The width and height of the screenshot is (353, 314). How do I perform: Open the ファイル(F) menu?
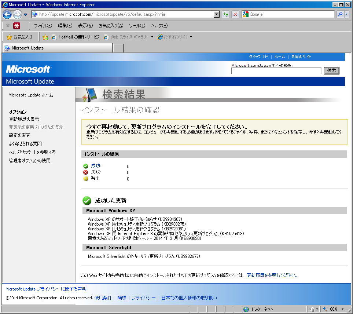tap(43, 26)
